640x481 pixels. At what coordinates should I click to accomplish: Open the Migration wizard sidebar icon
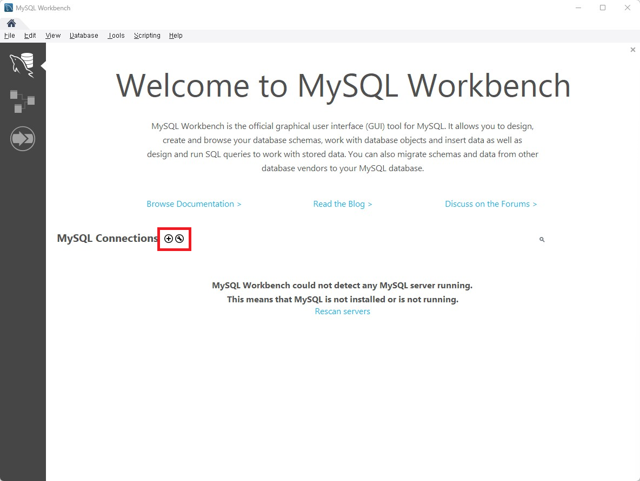[x=23, y=139]
